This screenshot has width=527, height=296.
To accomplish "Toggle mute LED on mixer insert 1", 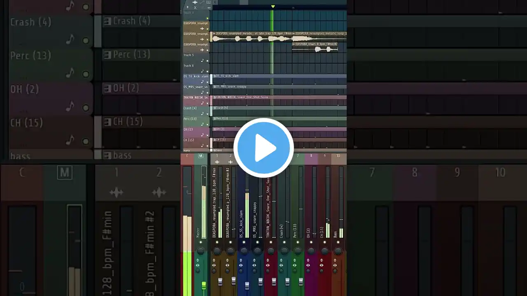I will point(217,242).
